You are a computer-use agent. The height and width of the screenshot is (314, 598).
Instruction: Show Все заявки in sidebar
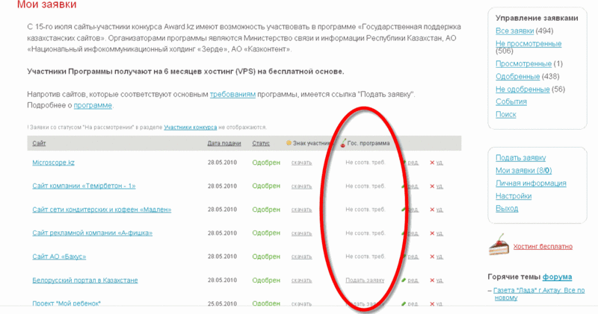pos(514,31)
